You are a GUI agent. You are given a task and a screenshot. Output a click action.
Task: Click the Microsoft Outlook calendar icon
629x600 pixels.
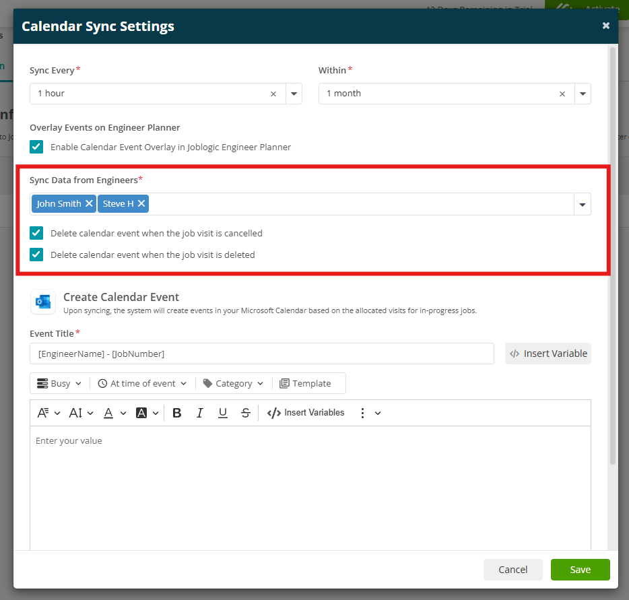pyautogui.click(x=43, y=302)
